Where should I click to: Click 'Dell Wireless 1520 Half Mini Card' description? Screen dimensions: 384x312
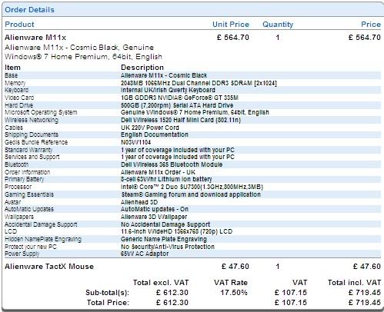pos(181,120)
